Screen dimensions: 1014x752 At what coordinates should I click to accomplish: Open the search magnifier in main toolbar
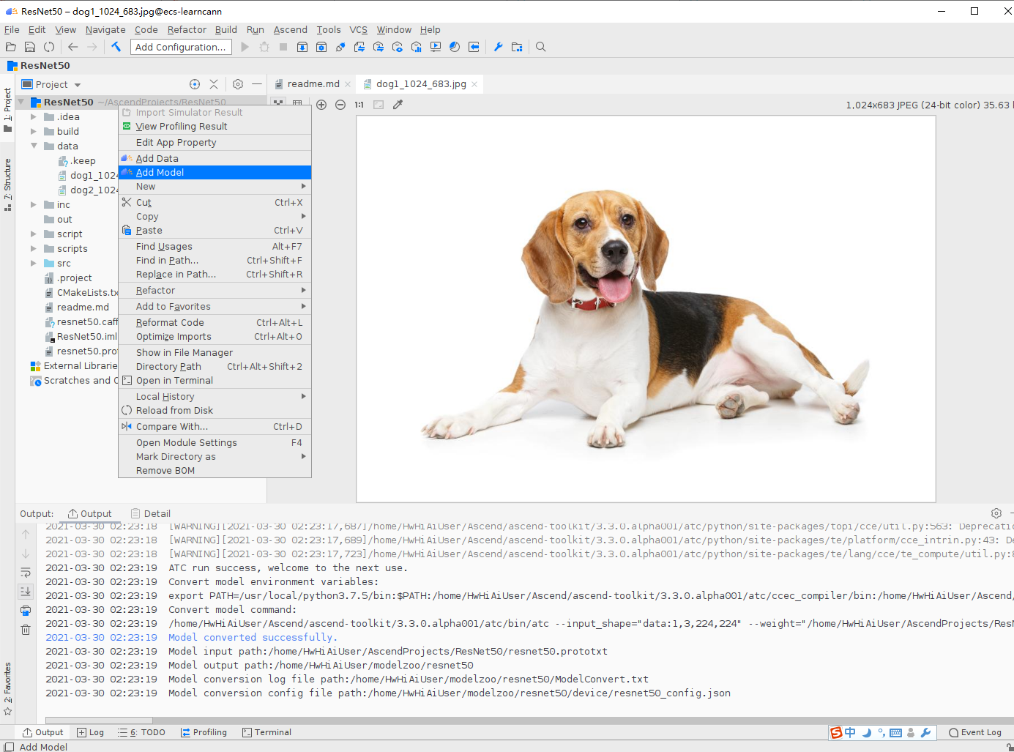tap(541, 47)
